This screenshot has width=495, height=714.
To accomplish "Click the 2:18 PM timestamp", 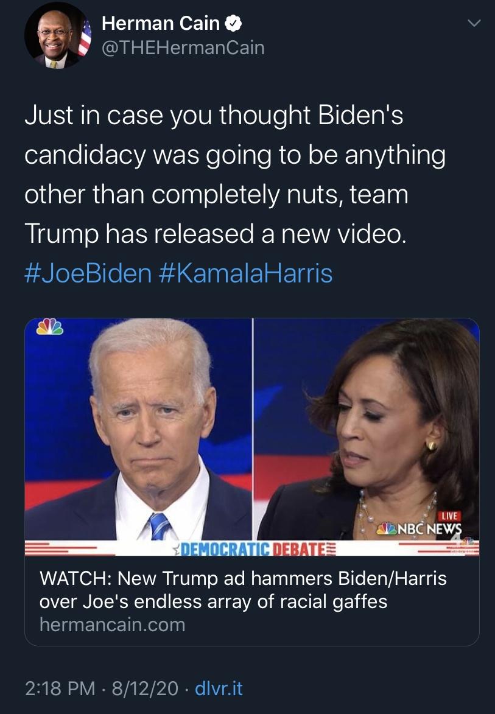I will point(60,688).
